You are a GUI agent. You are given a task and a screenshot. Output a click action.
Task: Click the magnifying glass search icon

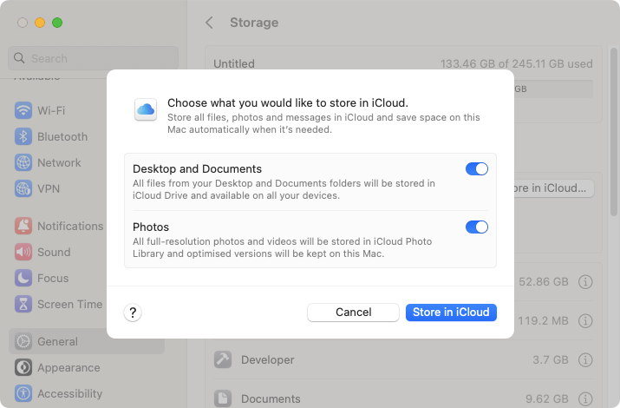click(x=19, y=58)
